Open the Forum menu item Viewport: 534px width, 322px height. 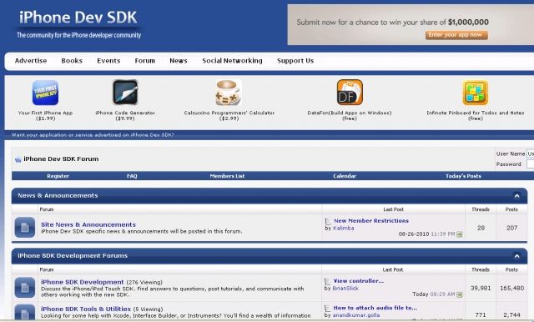tap(144, 61)
